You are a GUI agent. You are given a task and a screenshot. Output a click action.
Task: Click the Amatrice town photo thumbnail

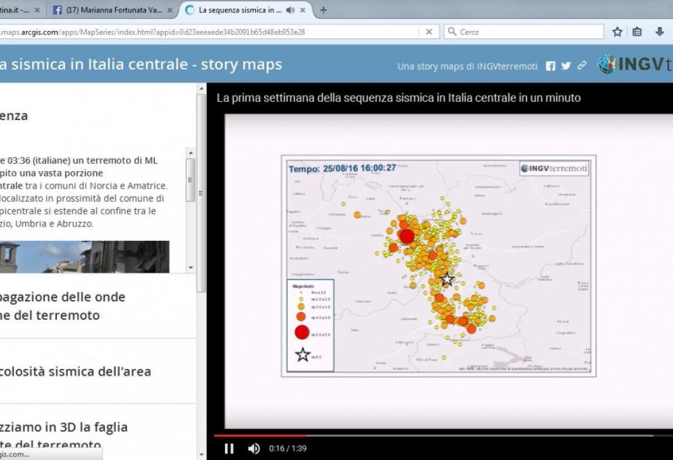(85, 256)
